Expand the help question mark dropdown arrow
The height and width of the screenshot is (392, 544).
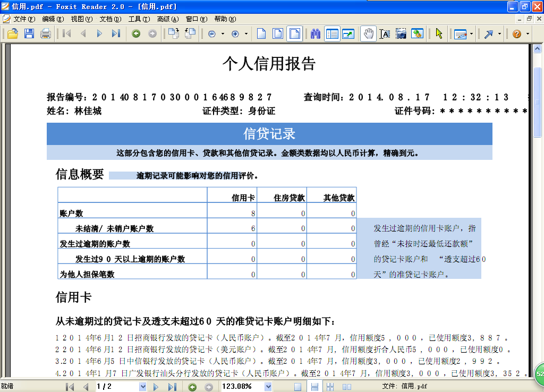pos(528,34)
